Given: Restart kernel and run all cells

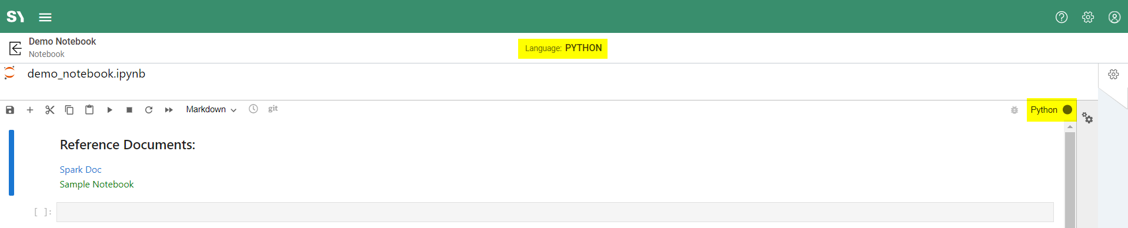Looking at the screenshot, I should (169, 110).
